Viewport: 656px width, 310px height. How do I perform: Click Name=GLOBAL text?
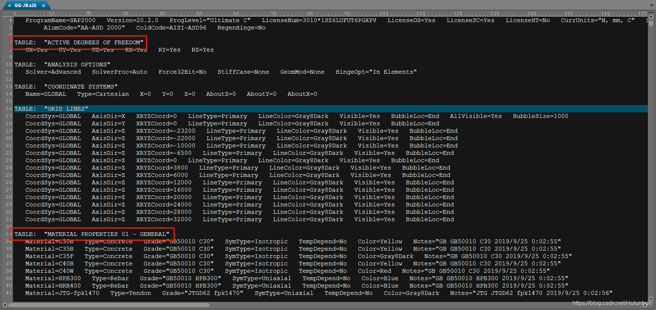(46, 94)
